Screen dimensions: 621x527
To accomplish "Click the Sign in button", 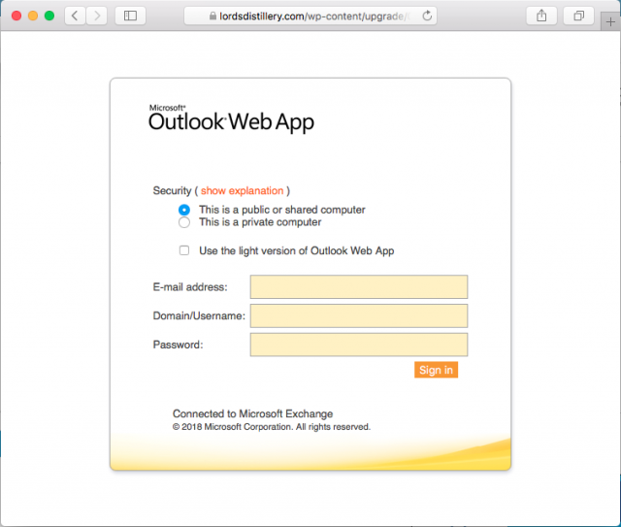I will click(436, 370).
